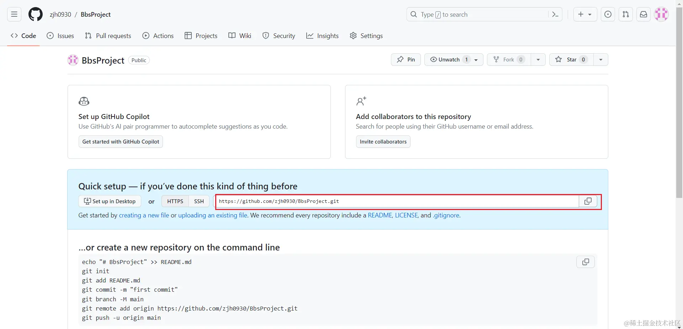Open the Projects tab
Viewport: 683px width, 329px height.
pos(201,36)
